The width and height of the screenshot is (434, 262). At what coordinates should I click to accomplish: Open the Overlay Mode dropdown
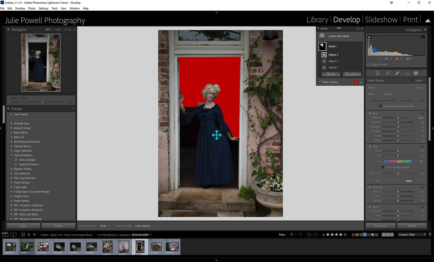[144, 226]
